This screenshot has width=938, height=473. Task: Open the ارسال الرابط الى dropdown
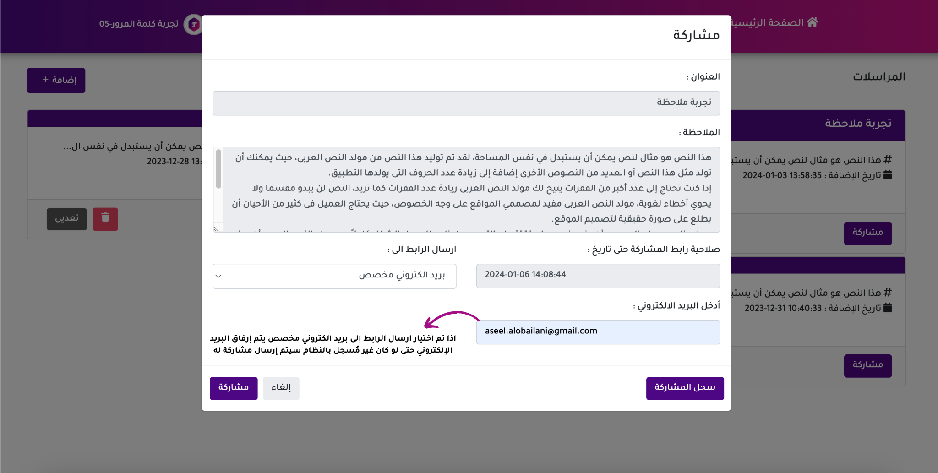[334, 276]
